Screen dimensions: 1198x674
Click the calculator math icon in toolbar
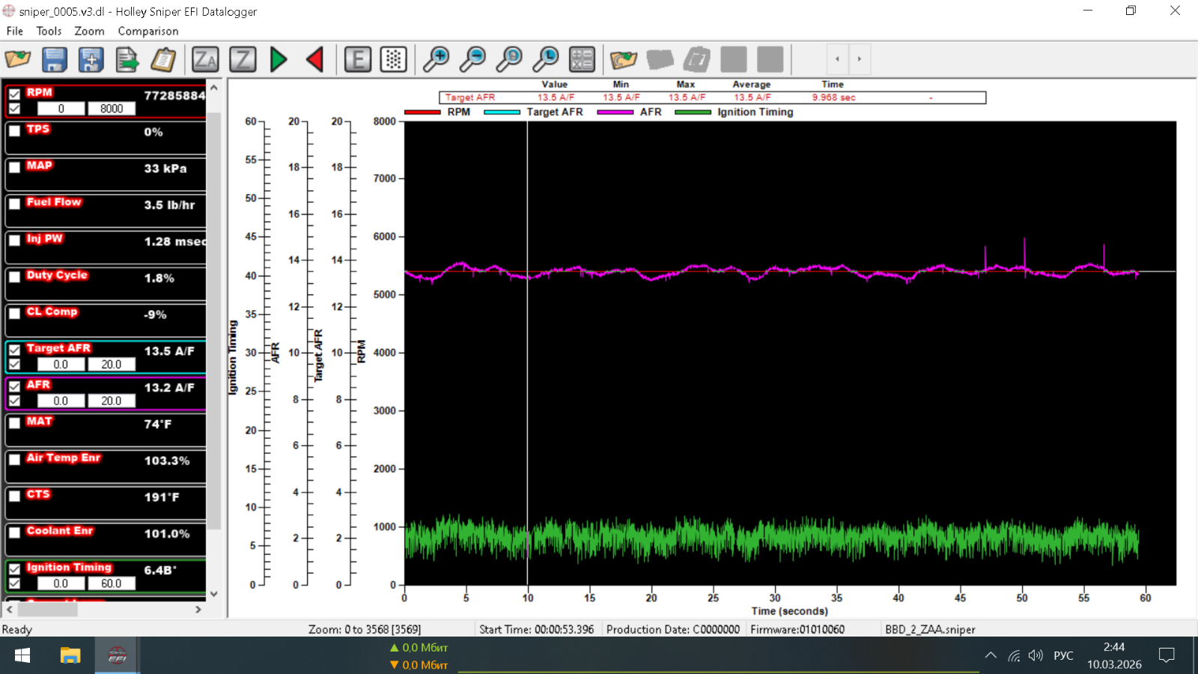(x=582, y=59)
